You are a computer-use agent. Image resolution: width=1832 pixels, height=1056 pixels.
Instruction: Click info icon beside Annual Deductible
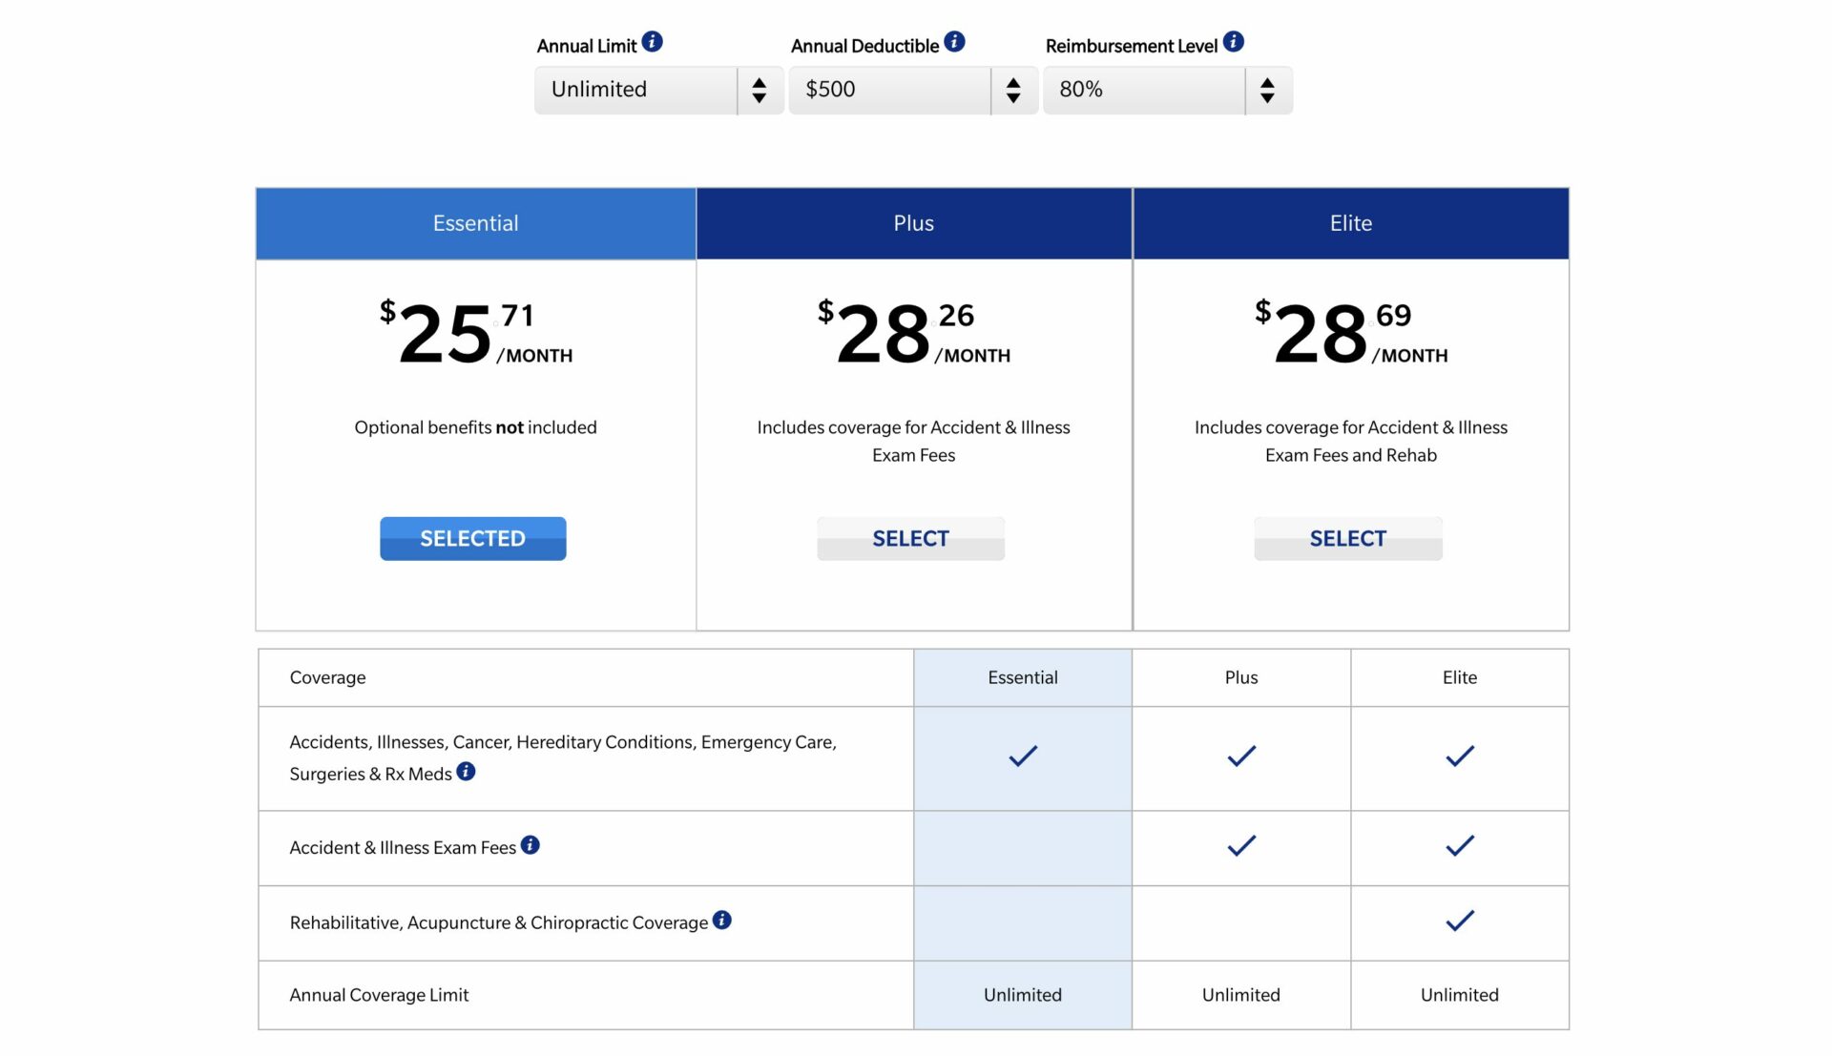pyautogui.click(x=954, y=42)
